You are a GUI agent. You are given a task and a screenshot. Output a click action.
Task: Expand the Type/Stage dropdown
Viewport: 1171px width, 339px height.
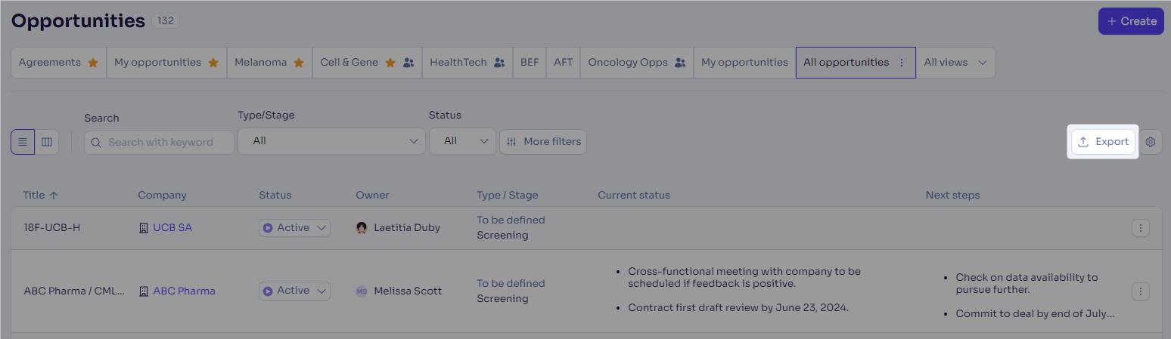click(331, 141)
